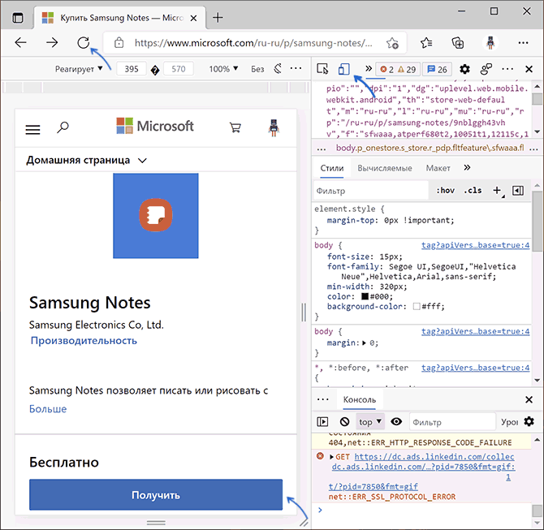
Task: Expand the Домашняя страница menu
Action: tap(86, 160)
